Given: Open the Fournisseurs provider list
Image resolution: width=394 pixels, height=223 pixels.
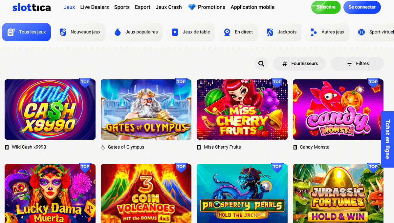Looking at the screenshot, I should pos(299,64).
